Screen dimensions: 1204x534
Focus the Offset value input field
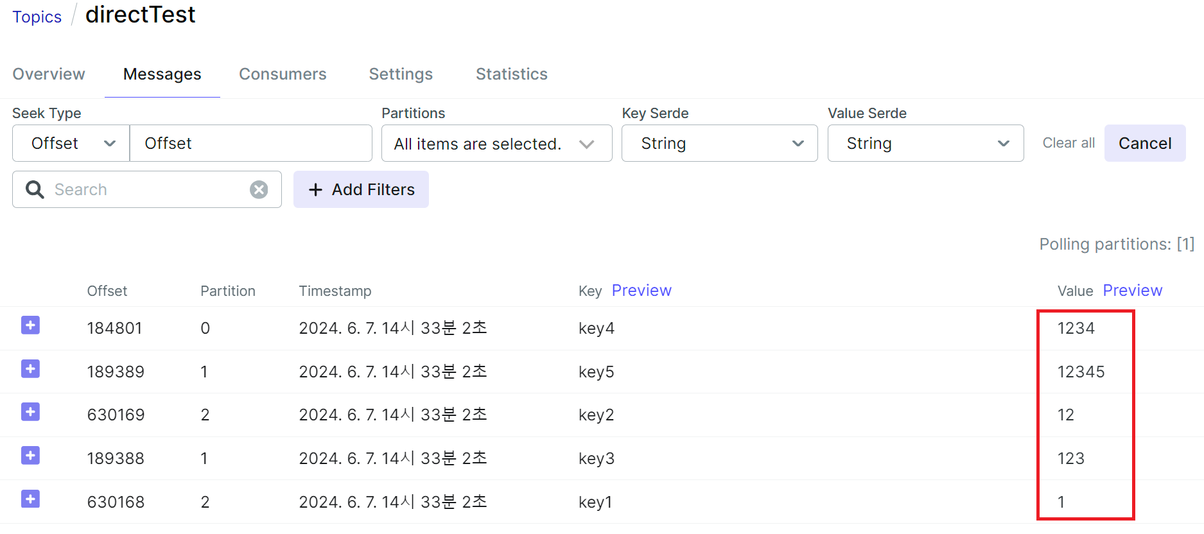coord(250,143)
